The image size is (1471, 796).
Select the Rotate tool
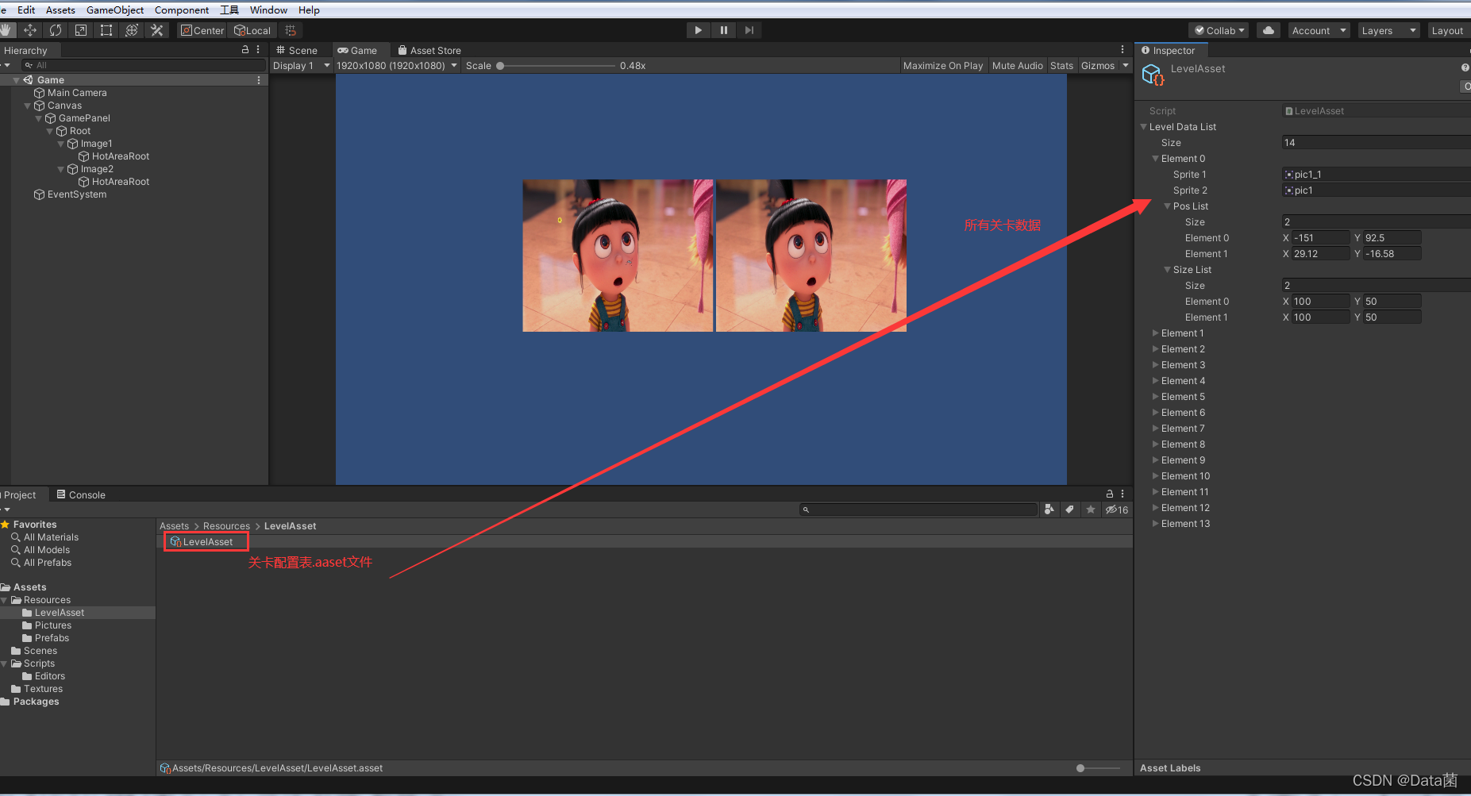coord(56,30)
